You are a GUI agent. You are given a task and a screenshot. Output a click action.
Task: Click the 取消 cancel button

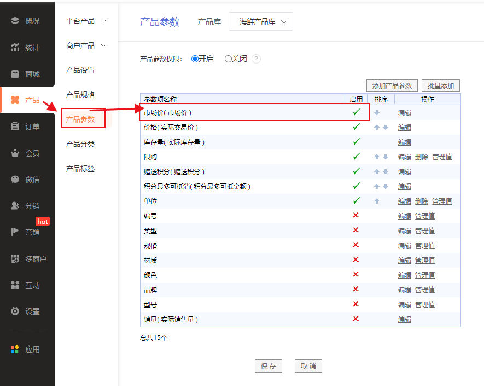(x=308, y=366)
